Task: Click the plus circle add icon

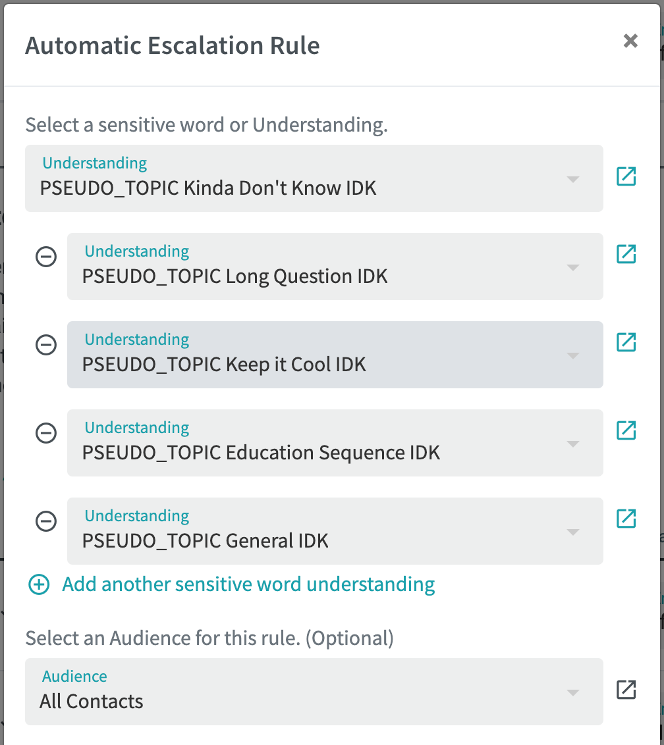Action: pyautogui.click(x=39, y=584)
